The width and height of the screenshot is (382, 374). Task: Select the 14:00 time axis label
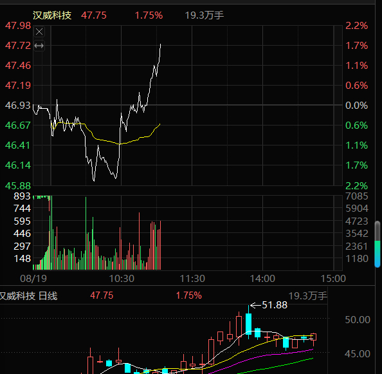(x=262, y=279)
